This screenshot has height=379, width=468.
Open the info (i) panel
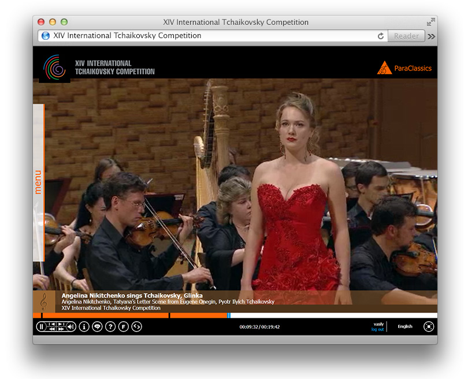84,326
